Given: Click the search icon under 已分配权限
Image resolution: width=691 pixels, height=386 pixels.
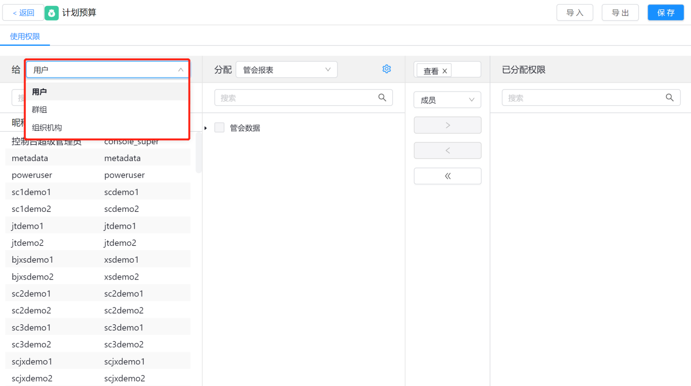Looking at the screenshot, I should tap(670, 98).
